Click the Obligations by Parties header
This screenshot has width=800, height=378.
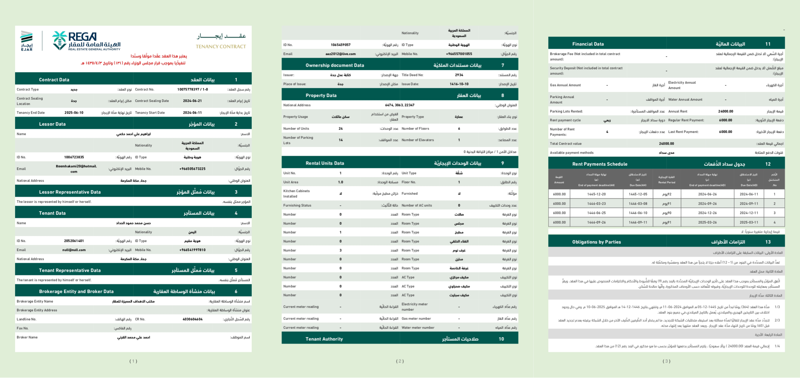596,242
